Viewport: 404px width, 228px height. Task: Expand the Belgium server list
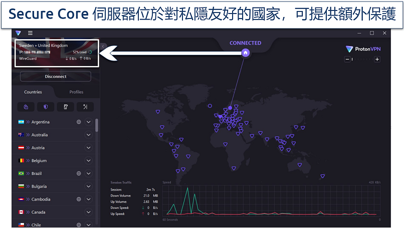pyautogui.click(x=89, y=160)
